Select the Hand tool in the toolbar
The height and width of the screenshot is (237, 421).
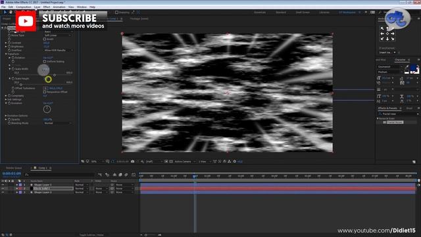pyautogui.click(x=11, y=12)
